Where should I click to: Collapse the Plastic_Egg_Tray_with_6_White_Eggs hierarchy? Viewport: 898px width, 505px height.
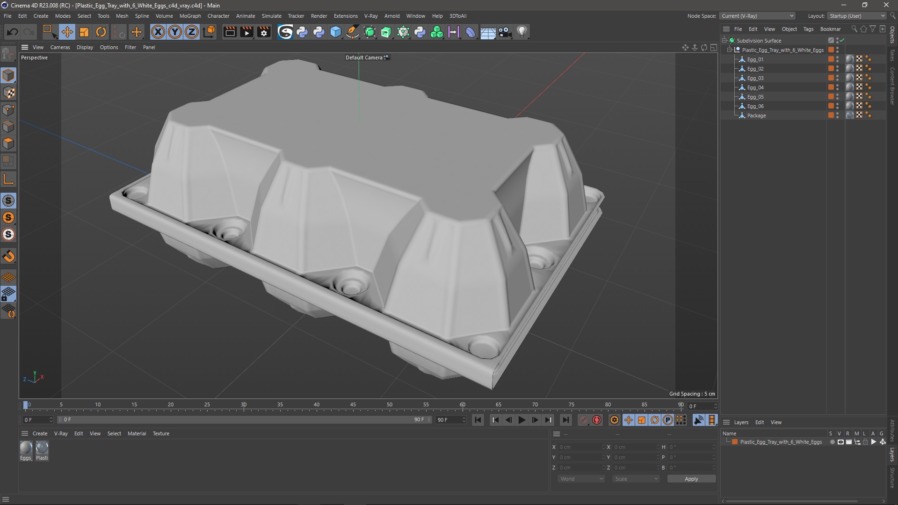click(730, 50)
